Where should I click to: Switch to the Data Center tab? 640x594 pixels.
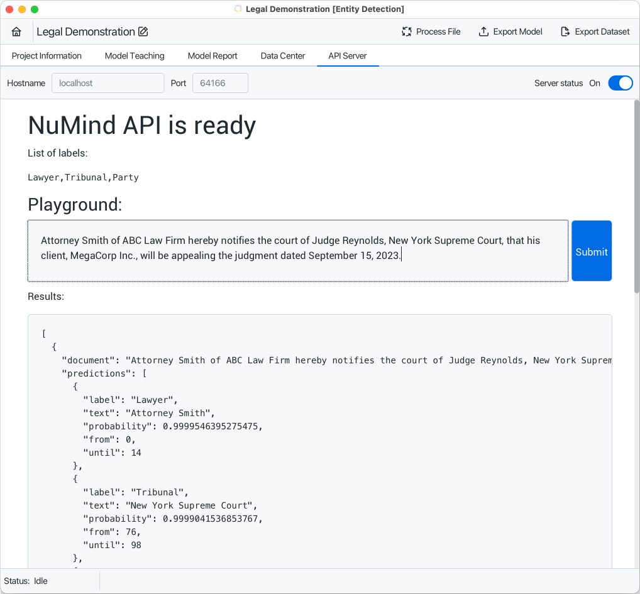tap(283, 56)
